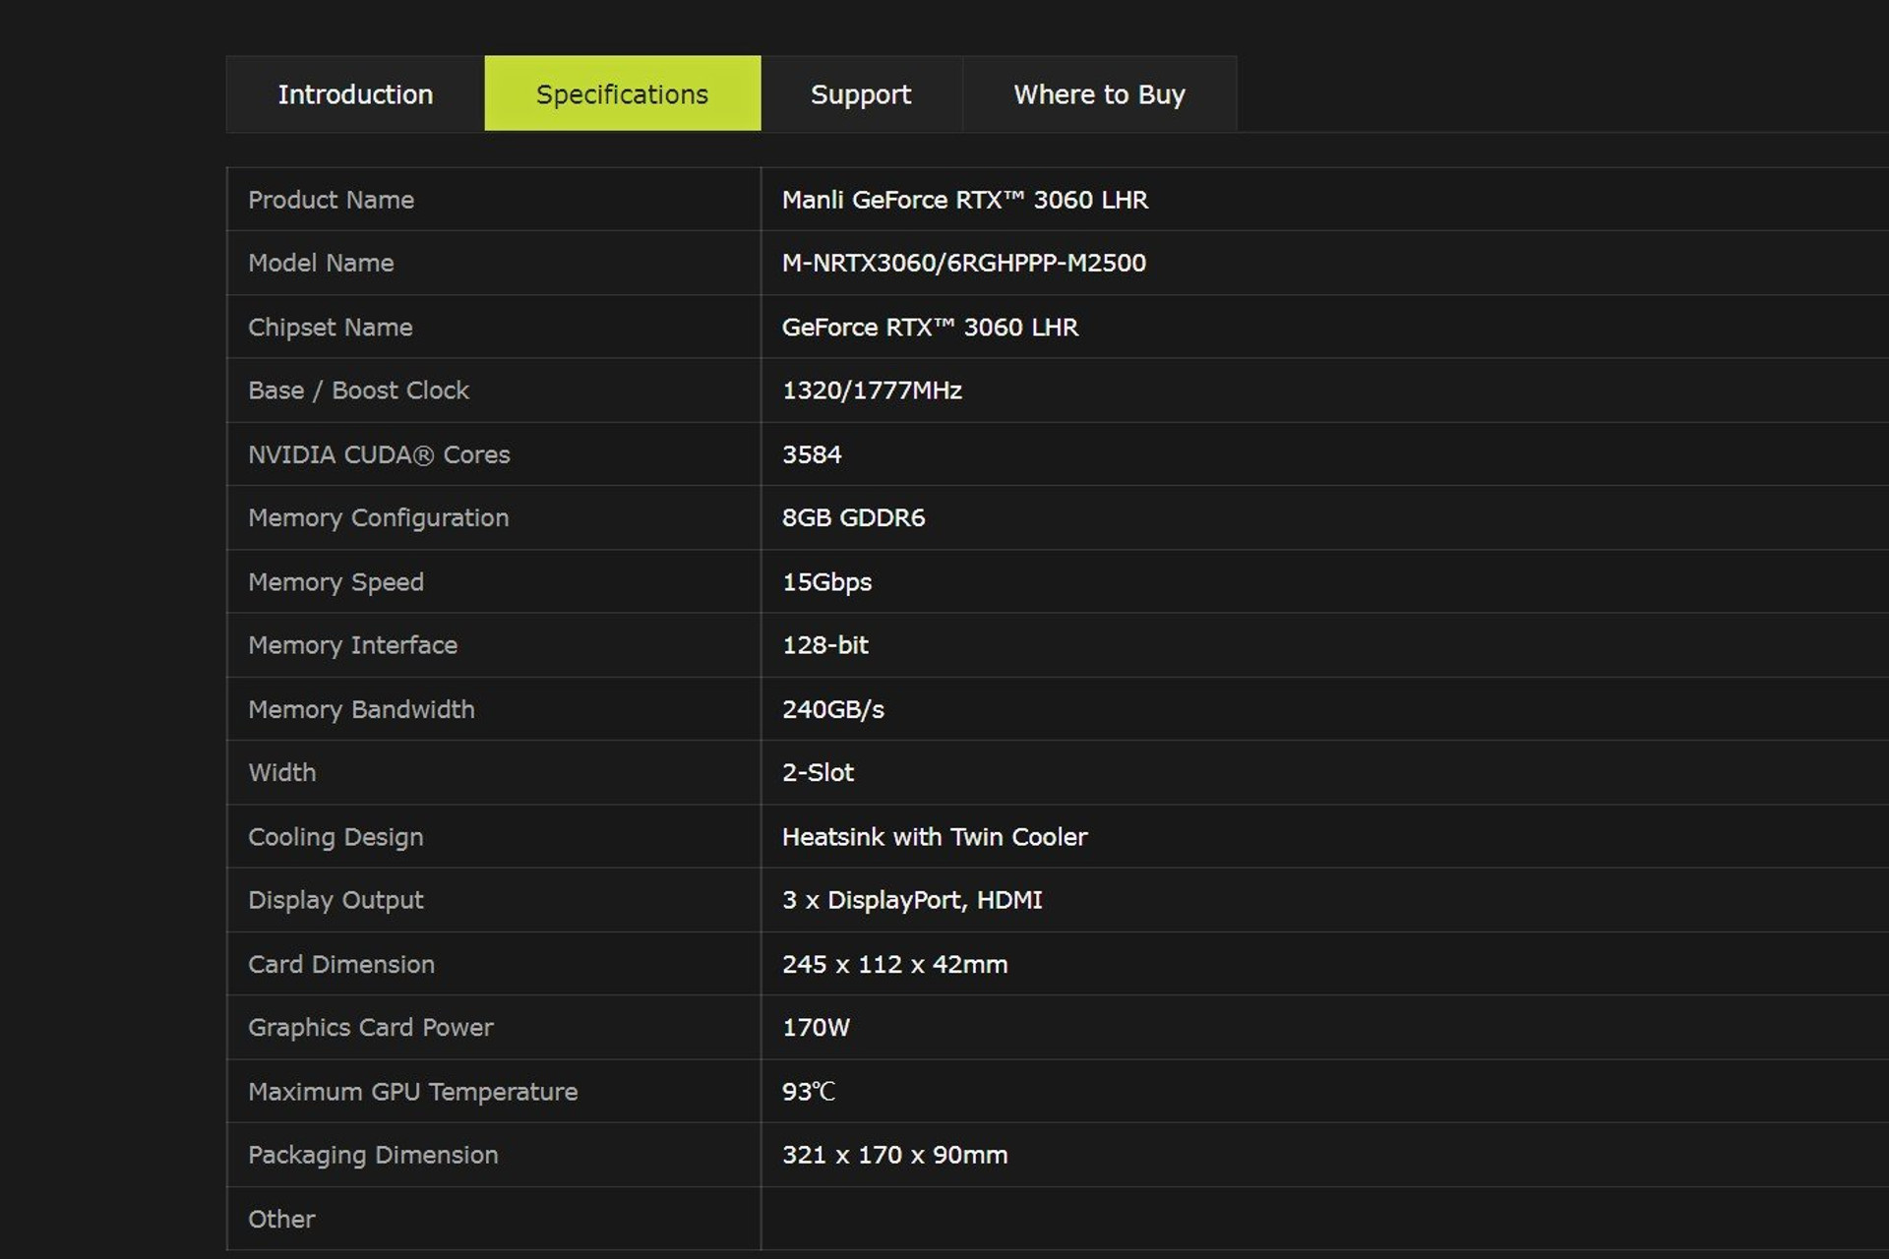1889x1259 pixels.
Task: Click the Packaging Dimension label
Action: [x=373, y=1155]
